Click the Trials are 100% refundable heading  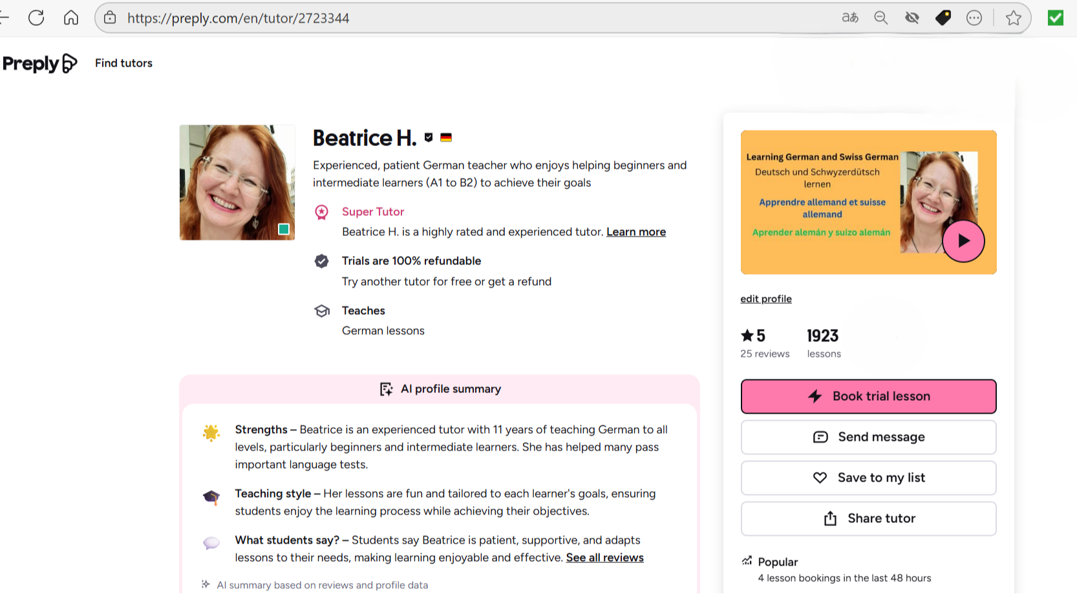click(411, 261)
